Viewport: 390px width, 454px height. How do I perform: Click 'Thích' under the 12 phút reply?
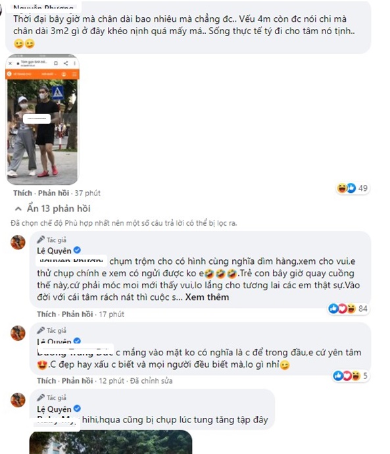[x=46, y=381]
